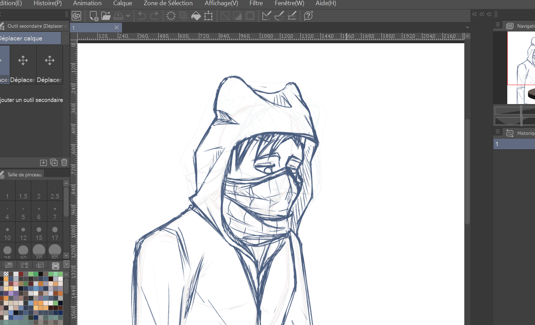
Task: Toggle snap to special ruler icon
Action: tap(279, 16)
